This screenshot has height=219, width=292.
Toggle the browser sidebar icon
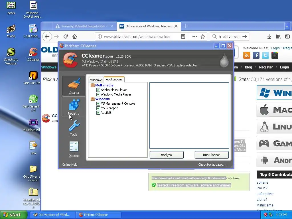pyautogui.click(x=287, y=36)
